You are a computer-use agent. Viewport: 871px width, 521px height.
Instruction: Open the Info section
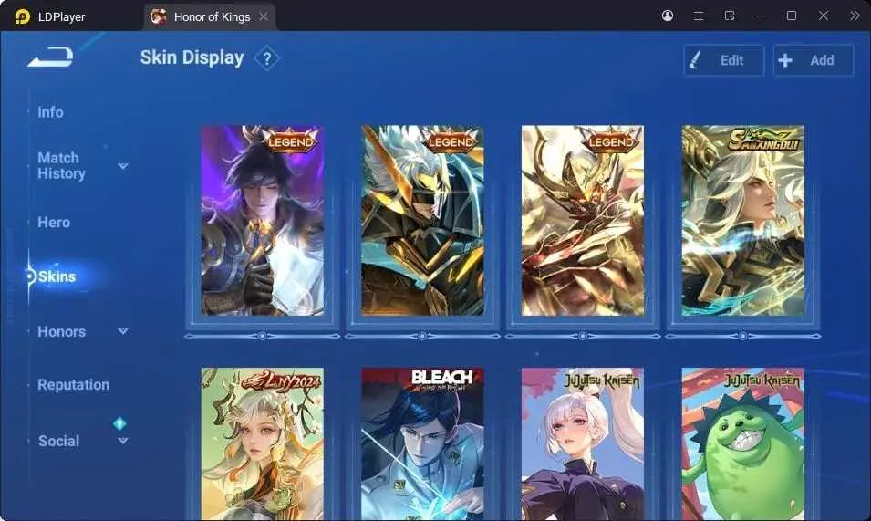tap(50, 112)
